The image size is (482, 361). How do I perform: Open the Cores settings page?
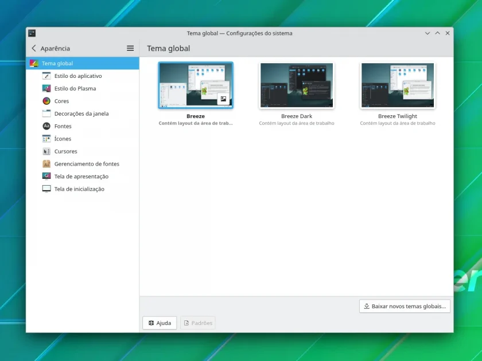pyautogui.click(x=83, y=101)
